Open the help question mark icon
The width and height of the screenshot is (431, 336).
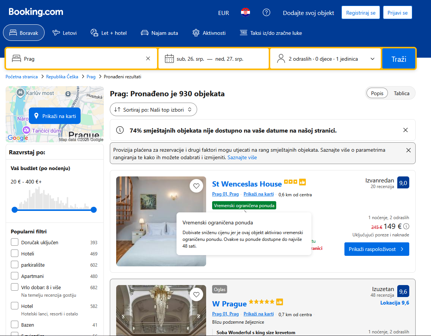point(266,13)
